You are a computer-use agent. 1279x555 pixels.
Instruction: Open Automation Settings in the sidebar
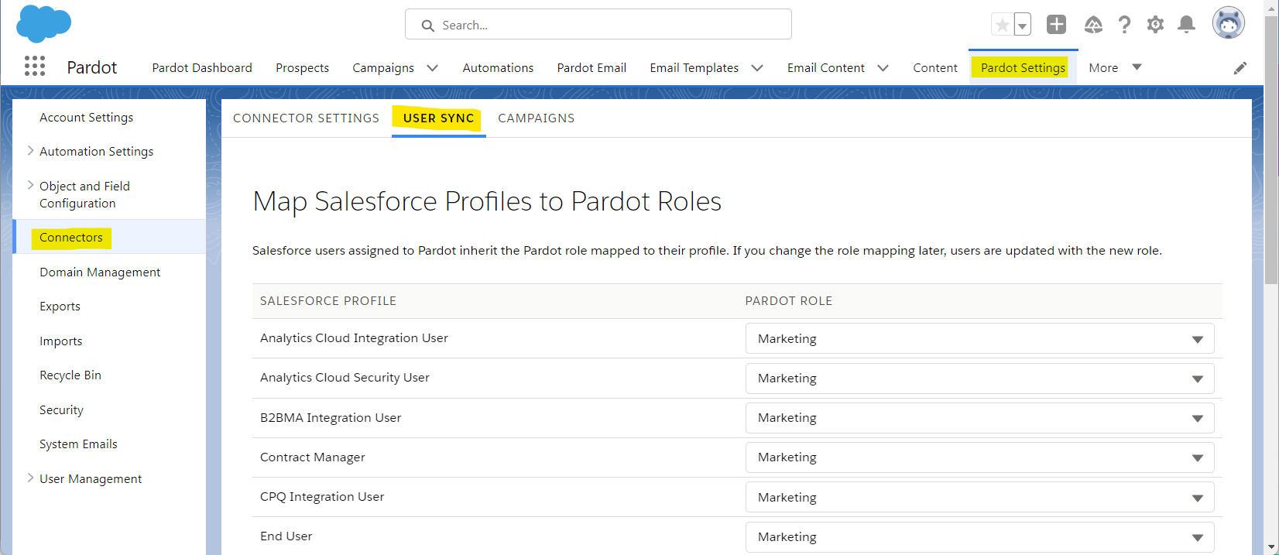(x=97, y=152)
